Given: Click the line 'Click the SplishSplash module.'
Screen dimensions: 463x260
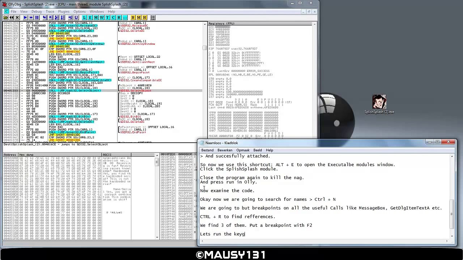Looking at the screenshot, I should pyautogui.click(x=239, y=169).
